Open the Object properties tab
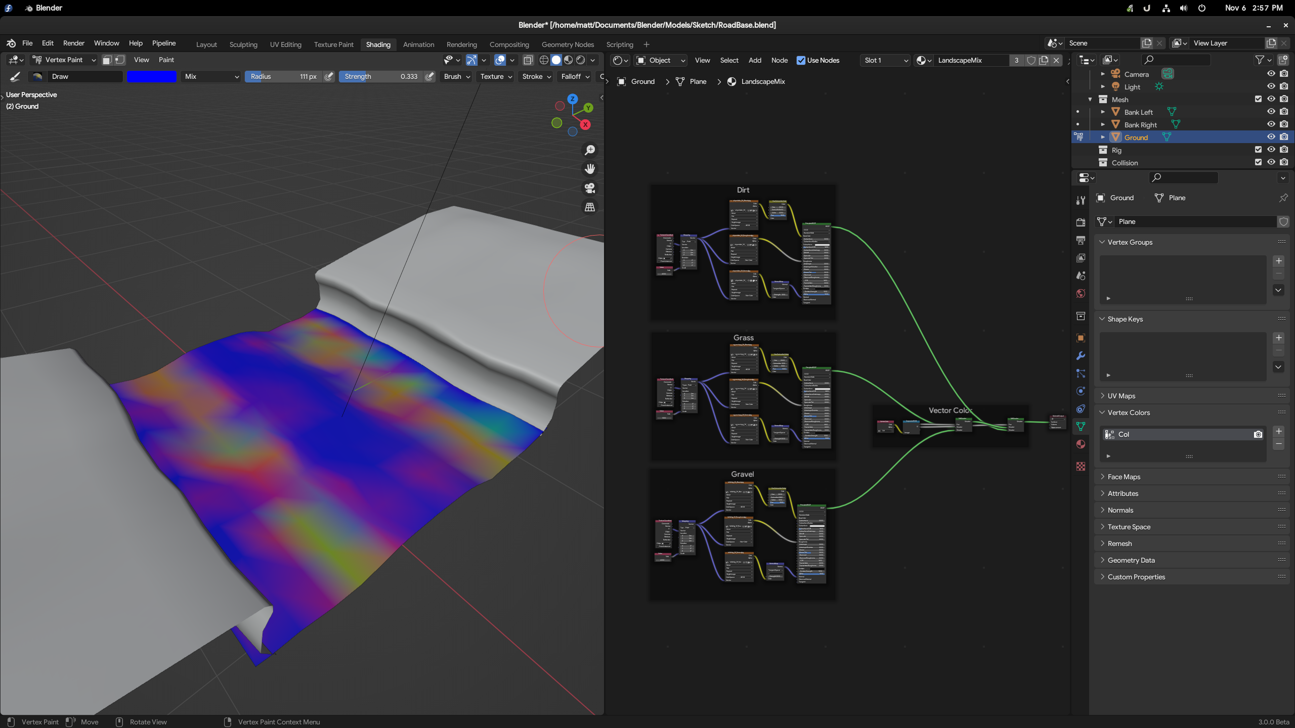1295x728 pixels. coord(1081,338)
